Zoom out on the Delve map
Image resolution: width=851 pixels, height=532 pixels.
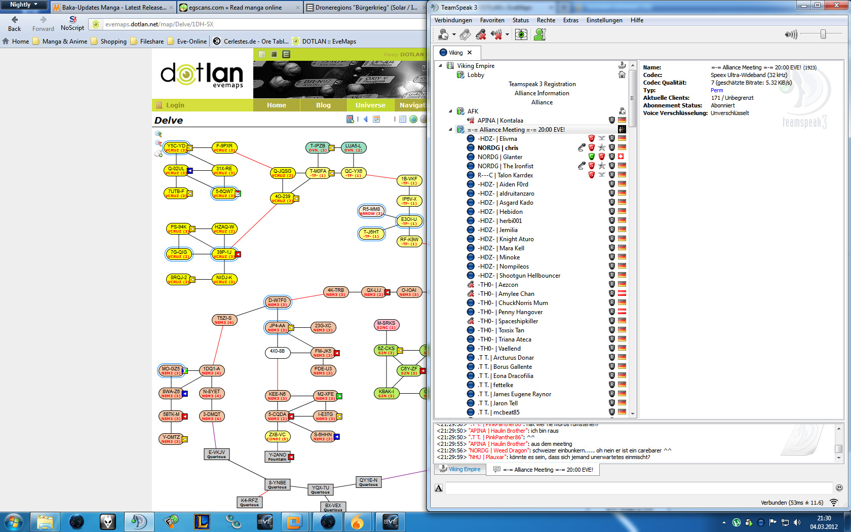coord(159,144)
